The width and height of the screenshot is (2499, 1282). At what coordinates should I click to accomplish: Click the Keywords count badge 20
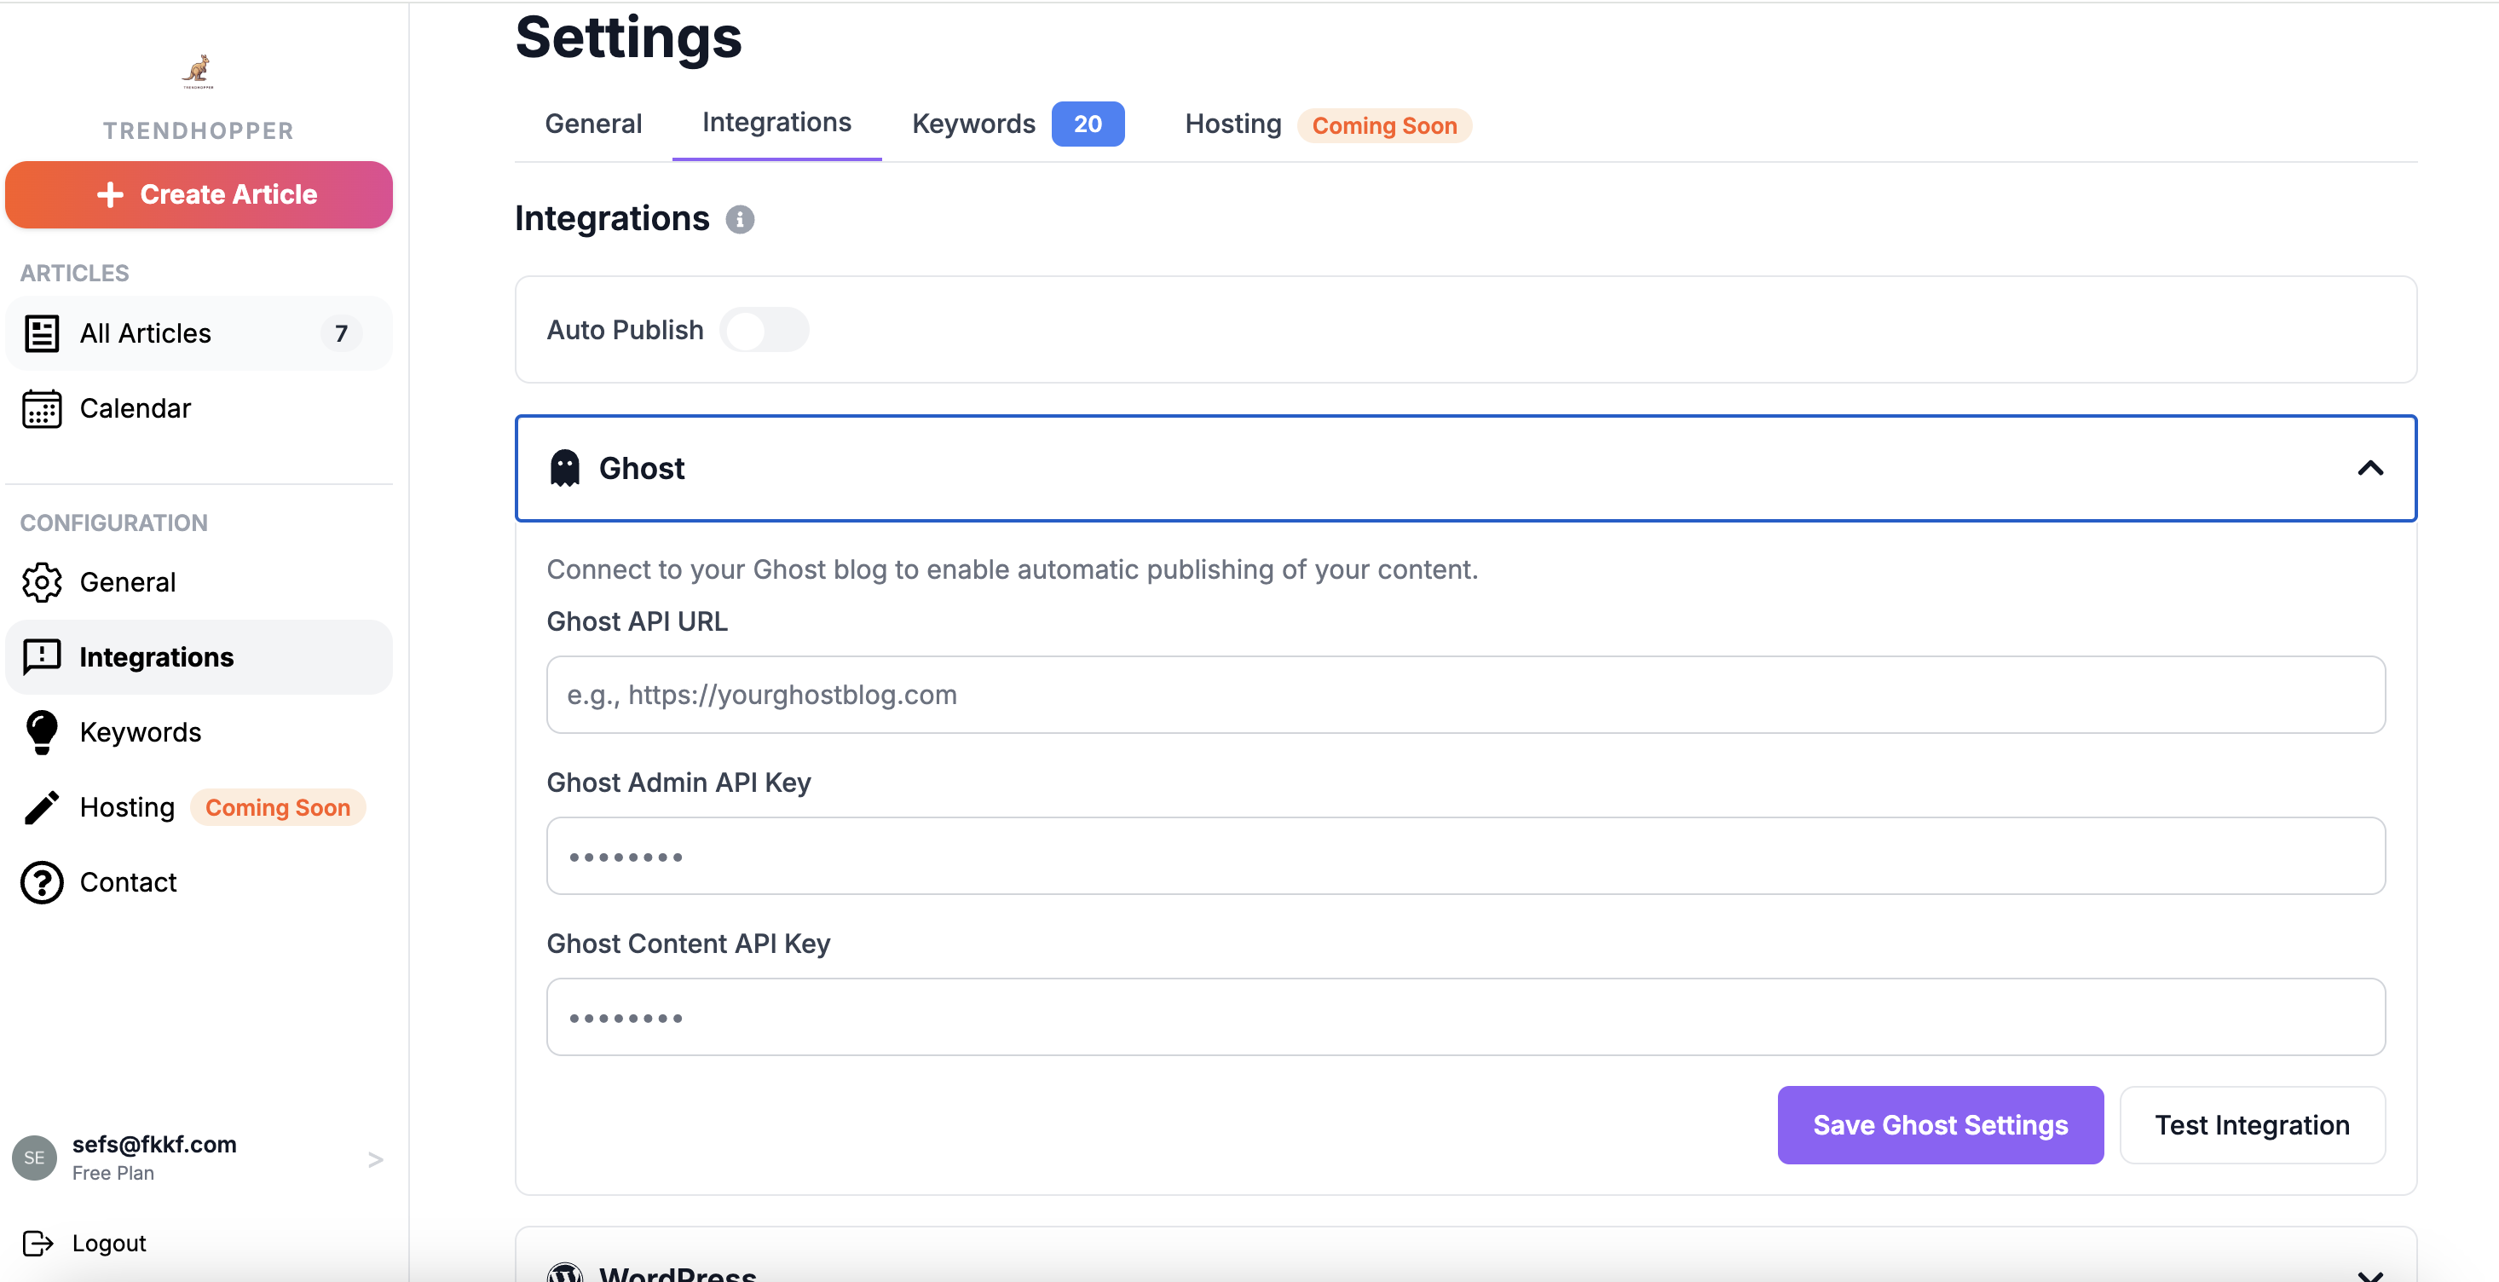pos(1088,124)
